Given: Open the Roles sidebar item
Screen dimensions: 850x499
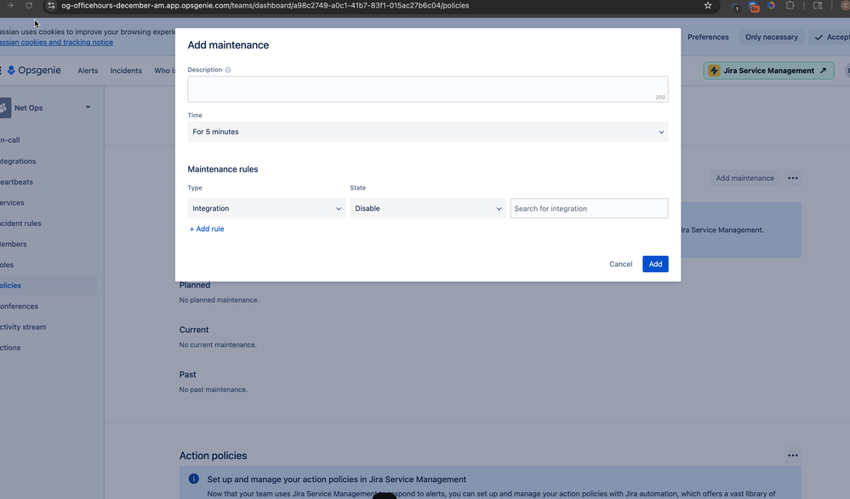Looking at the screenshot, I should [x=7, y=264].
